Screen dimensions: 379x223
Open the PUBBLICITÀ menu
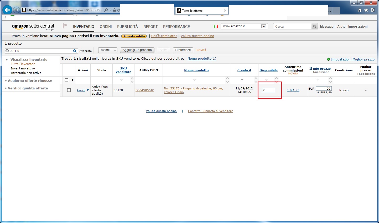[x=127, y=27]
